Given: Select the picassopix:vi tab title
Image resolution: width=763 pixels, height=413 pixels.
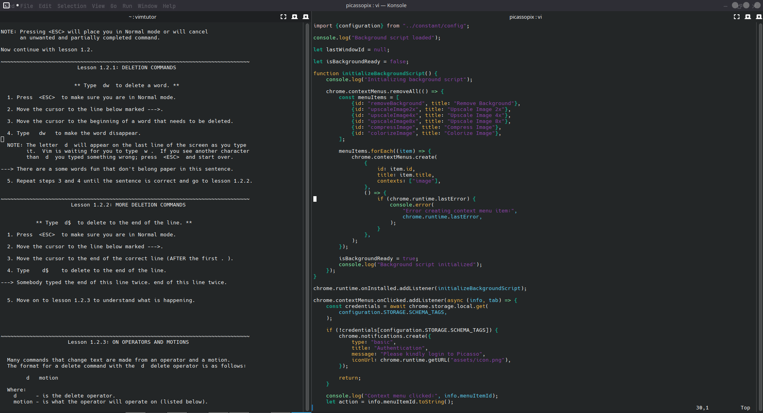Looking at the screenshot, I should [525, 17].
